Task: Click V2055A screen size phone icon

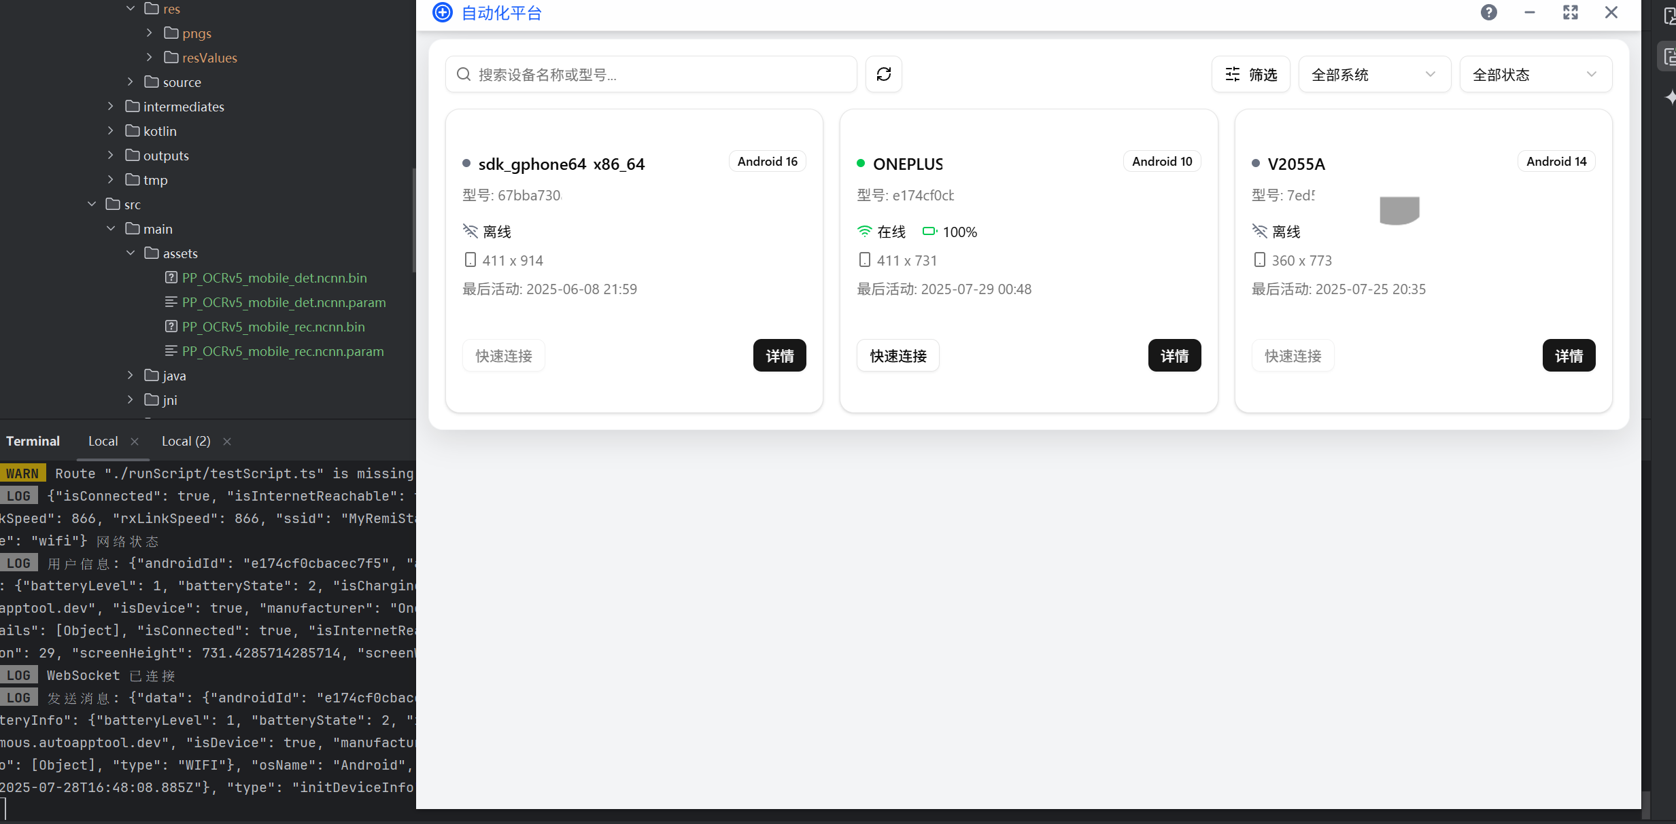Action: [x=1259, y=260]
